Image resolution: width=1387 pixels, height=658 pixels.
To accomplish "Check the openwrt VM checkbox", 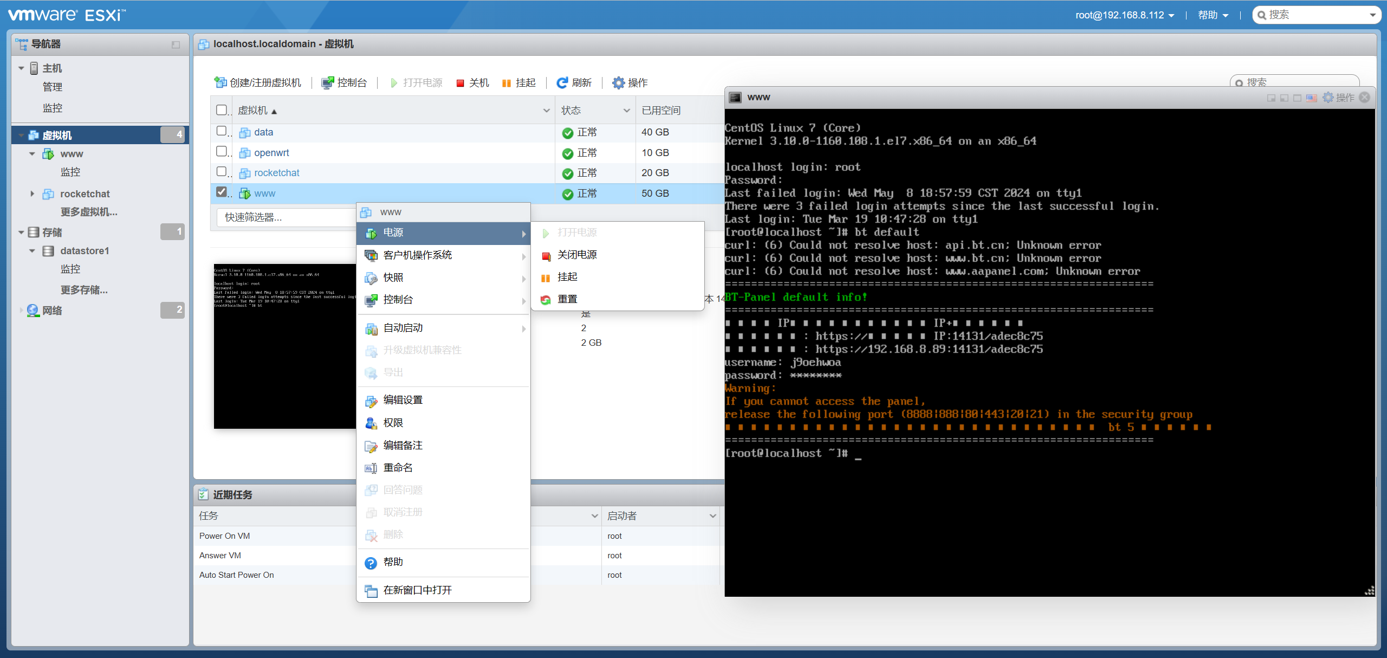I will point(221,152).
